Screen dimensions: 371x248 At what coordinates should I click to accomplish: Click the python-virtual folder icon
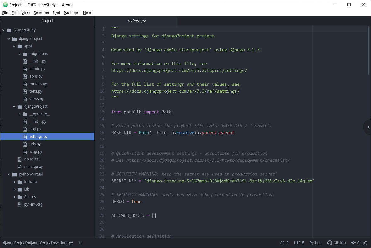15,174
